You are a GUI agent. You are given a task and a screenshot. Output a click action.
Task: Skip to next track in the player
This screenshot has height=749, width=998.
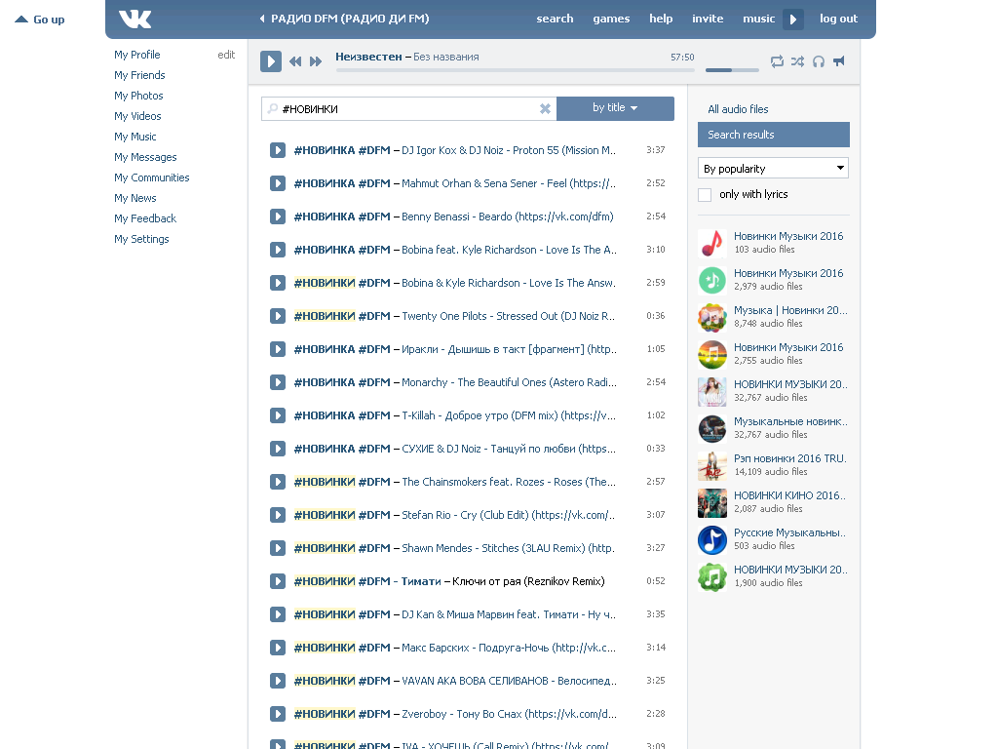coord(316,61)
